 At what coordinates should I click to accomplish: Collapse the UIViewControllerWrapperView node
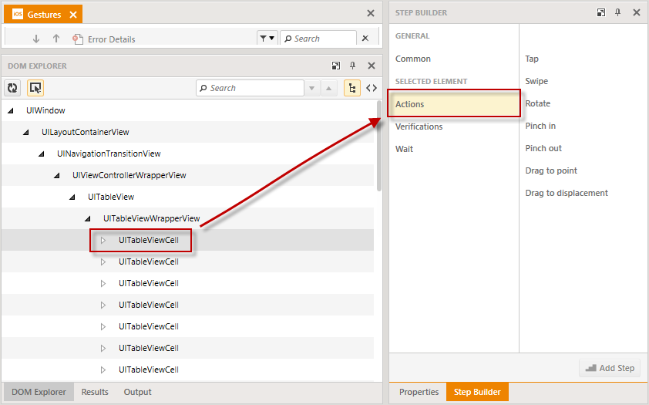[57, 175]
